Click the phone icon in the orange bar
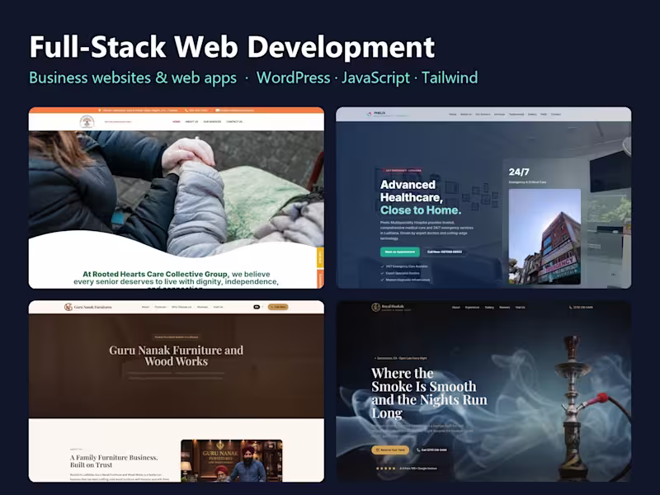The height and width of the screenshot is (495, 660). (186, 111)
